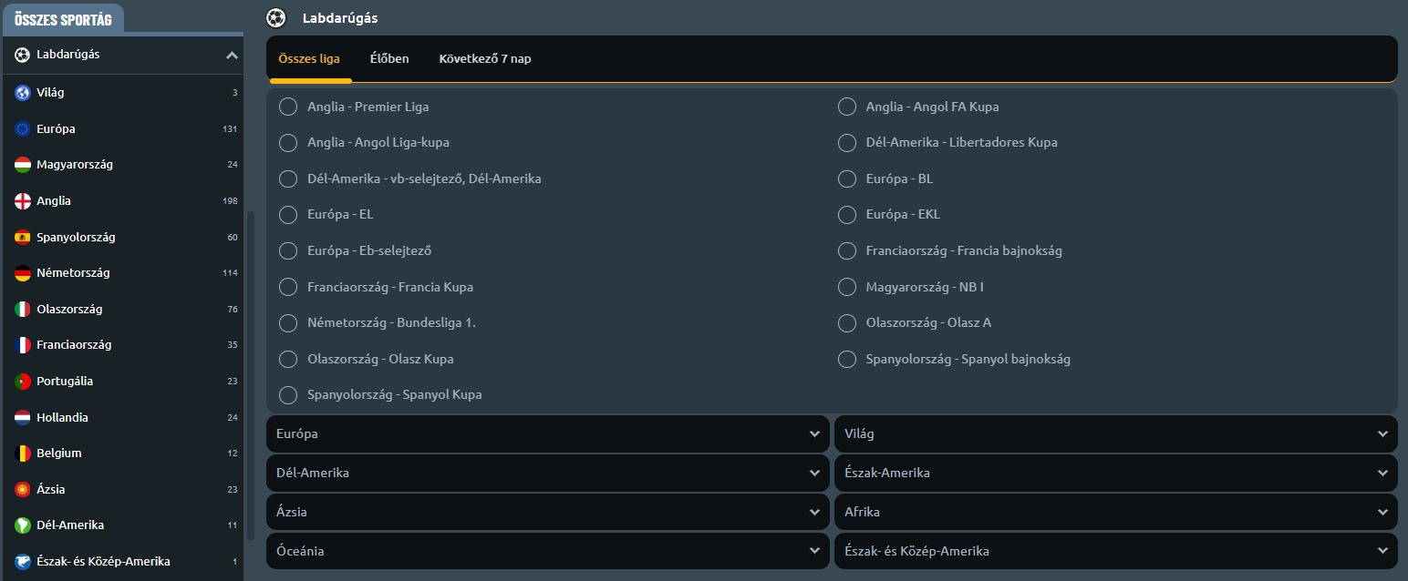Click the Belgium flag icon

click(x=23, y=454)
